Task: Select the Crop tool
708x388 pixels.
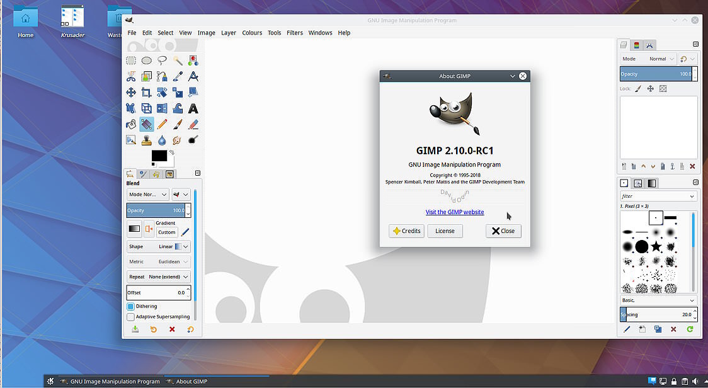Action: [146, 93]
